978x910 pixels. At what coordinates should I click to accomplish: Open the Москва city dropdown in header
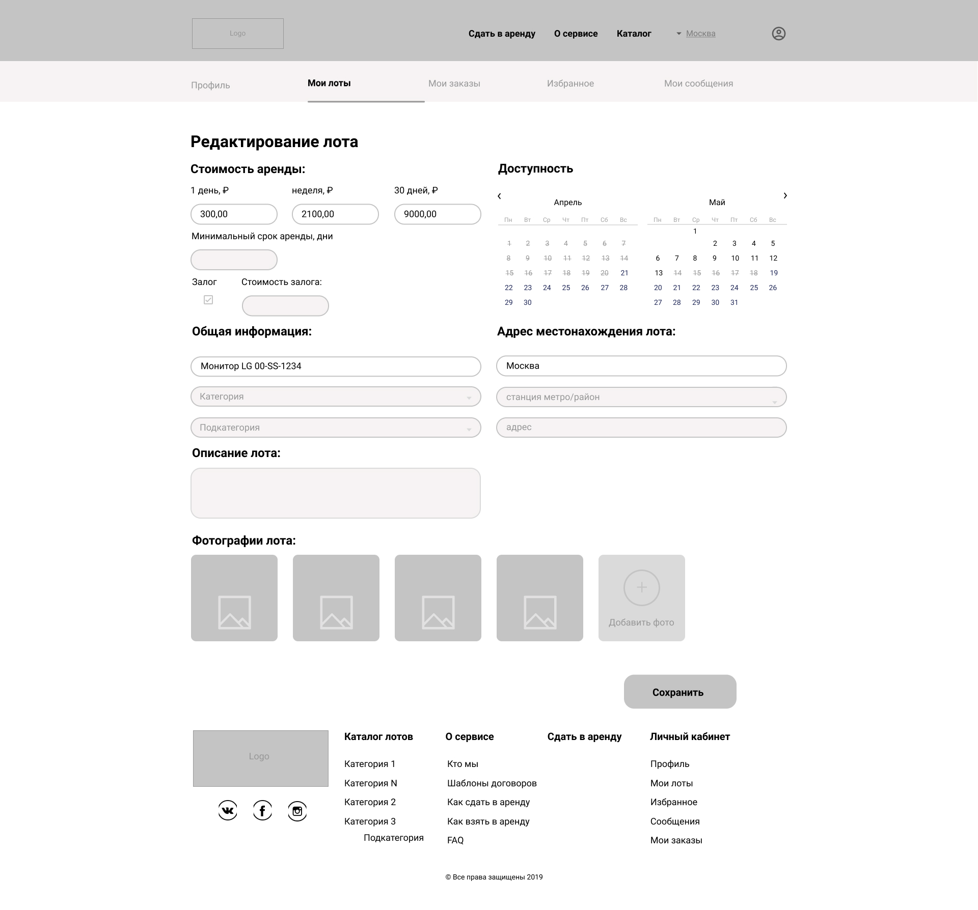point(696,34)
